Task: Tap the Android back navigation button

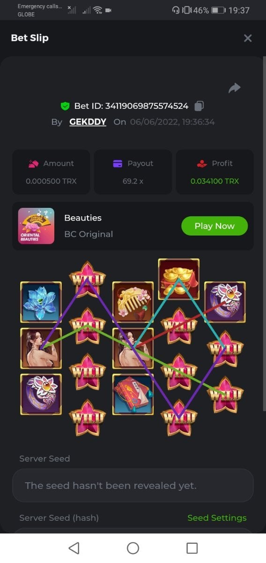Action: [74, 548]
